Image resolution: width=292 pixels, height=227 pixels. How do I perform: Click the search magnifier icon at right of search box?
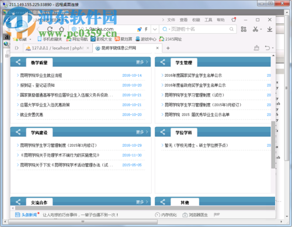[x=231, y=29]
